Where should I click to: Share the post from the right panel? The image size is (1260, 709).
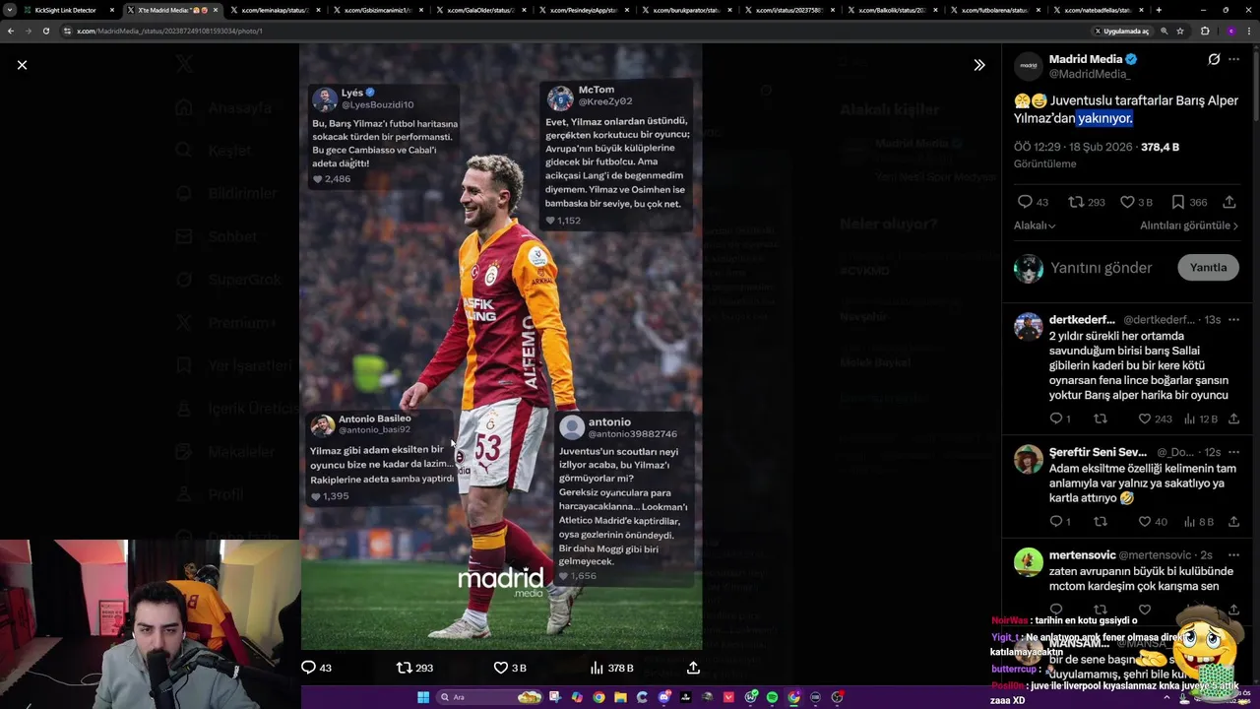[1229, 202]
